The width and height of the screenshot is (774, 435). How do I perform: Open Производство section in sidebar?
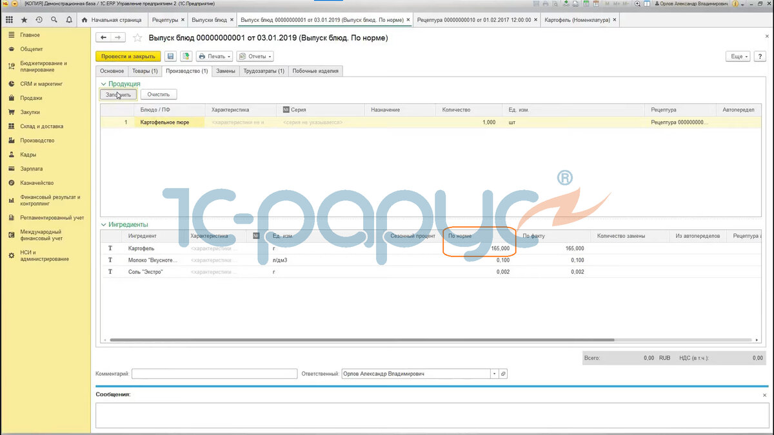[45, 140]
